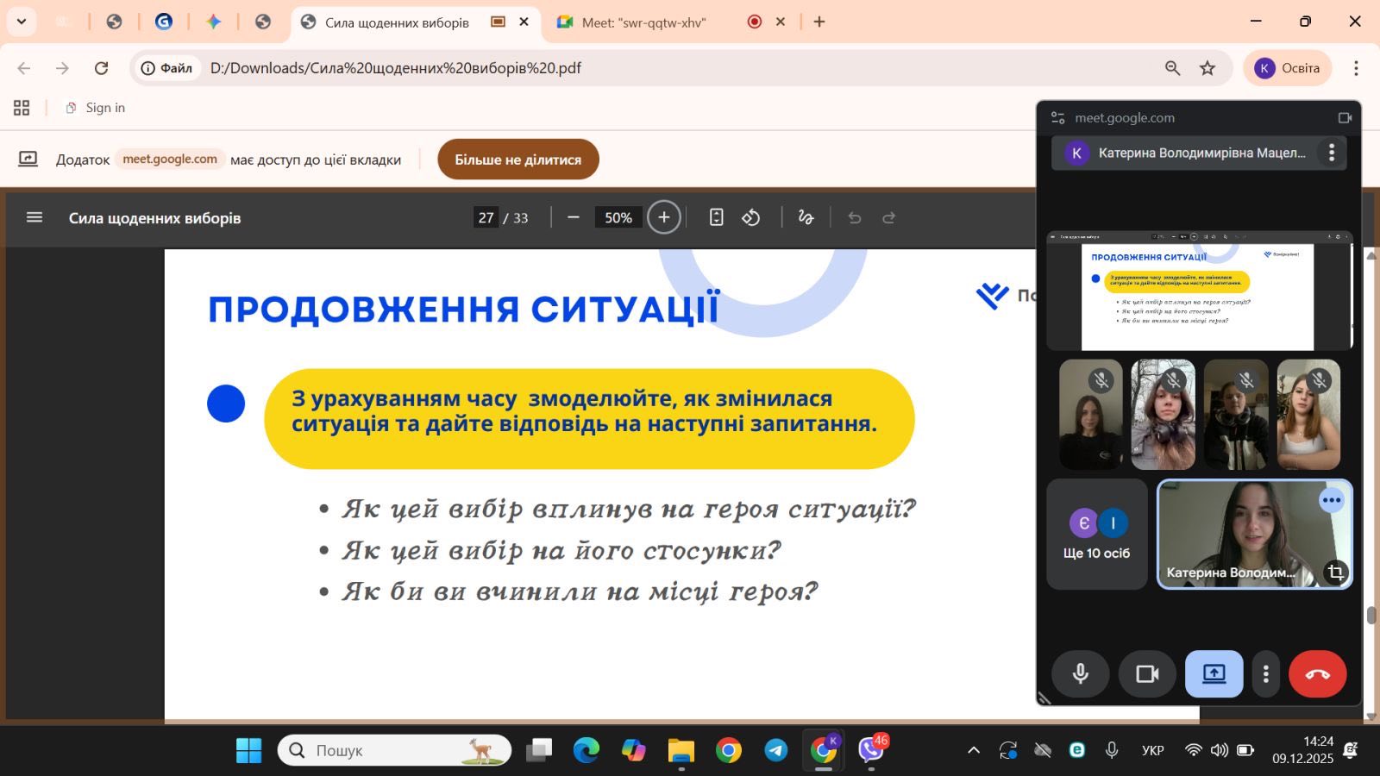
Task: Reload the current page
Action: (101, 68)
